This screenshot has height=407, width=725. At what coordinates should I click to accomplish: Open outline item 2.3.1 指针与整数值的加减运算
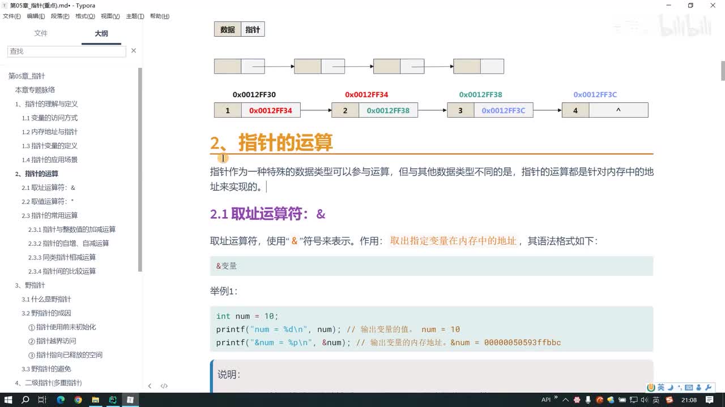(72, 230)
